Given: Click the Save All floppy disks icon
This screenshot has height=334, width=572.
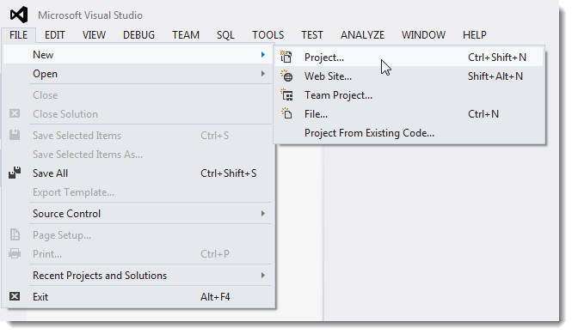Looking at the screenshot, I should tap(15, 173).
